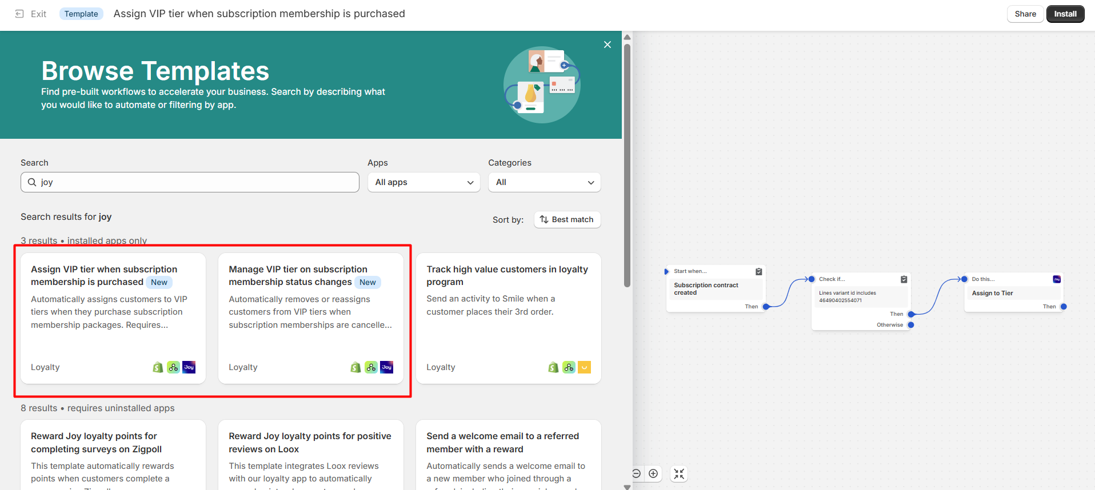
Task: Click the Joy icon on Assign to Tier node
Action: click(x=1057, y=279)
